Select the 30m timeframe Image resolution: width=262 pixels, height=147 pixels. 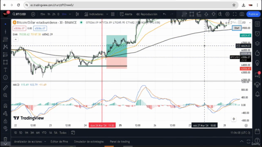click(x=64, y=14)
